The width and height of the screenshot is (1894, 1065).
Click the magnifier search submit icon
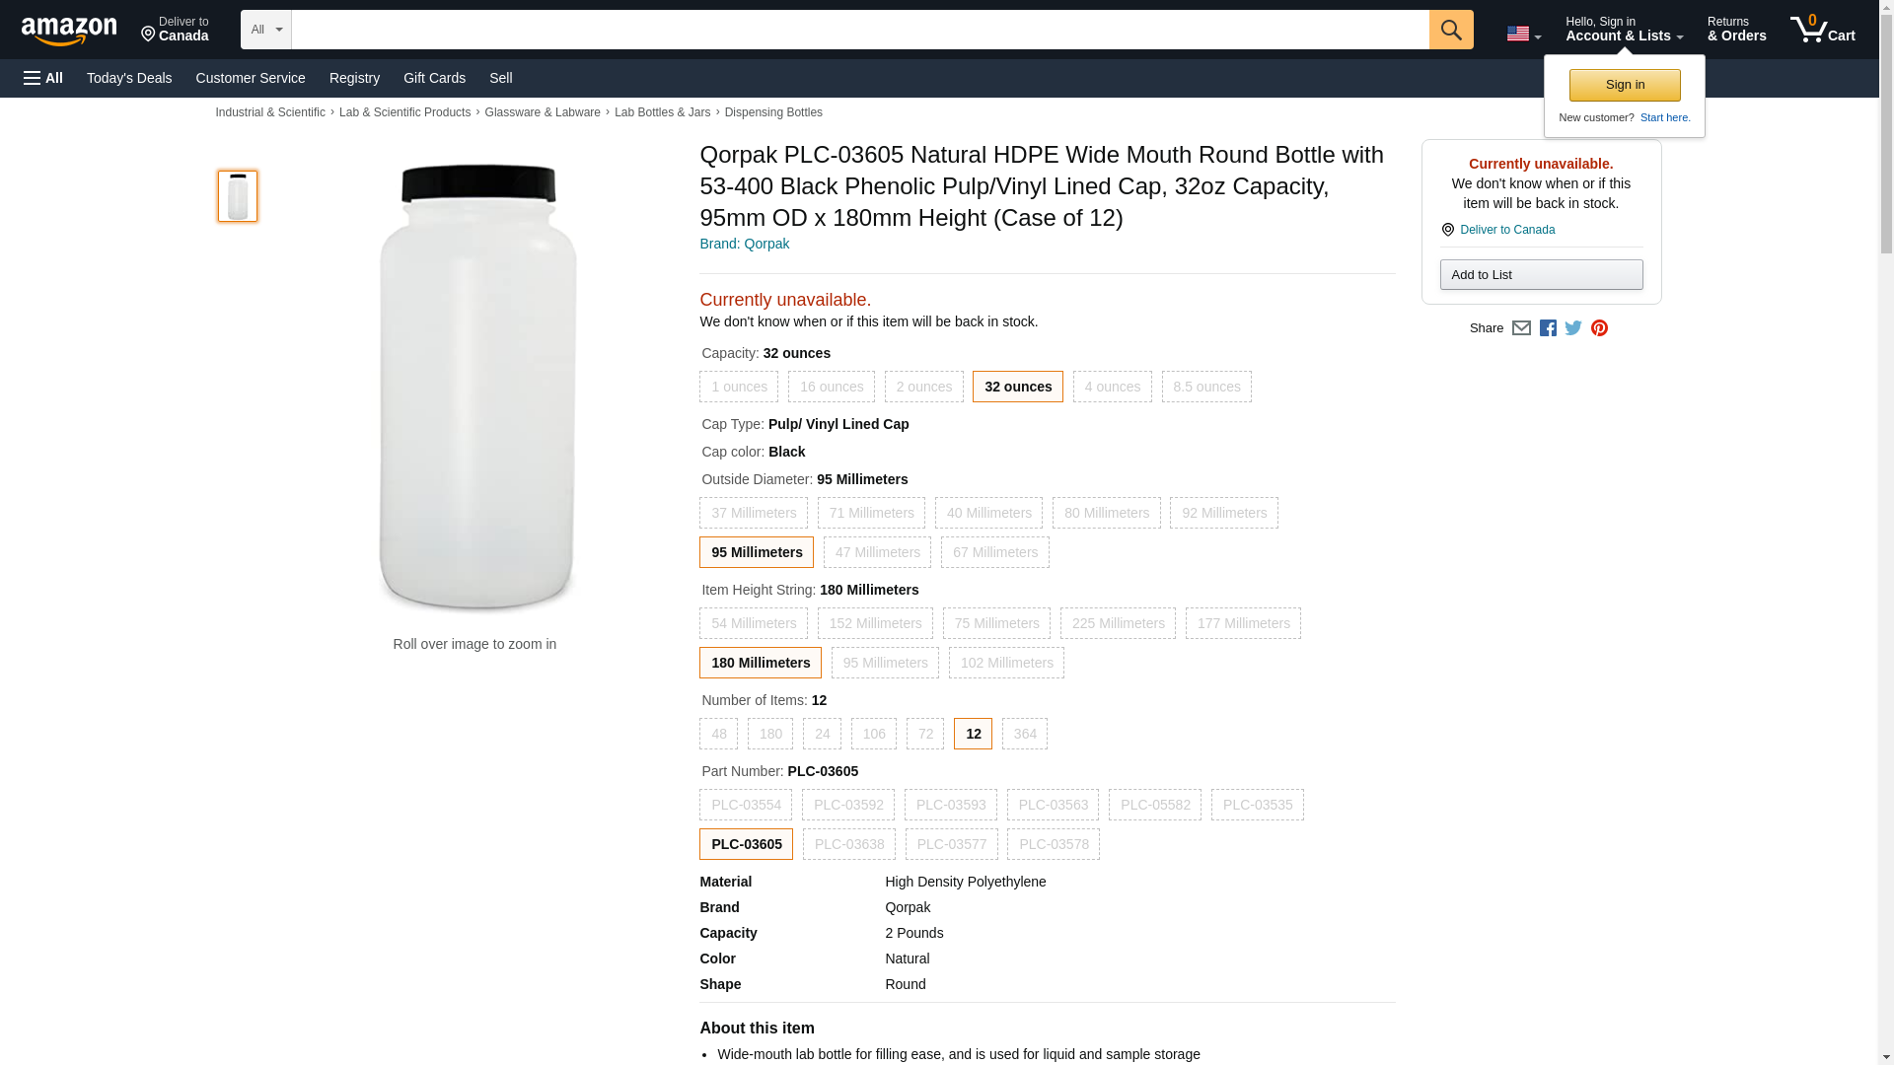(1450, 30)
